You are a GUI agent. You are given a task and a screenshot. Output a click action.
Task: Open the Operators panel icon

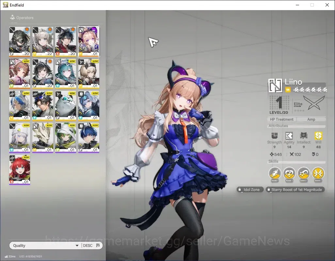12,17
